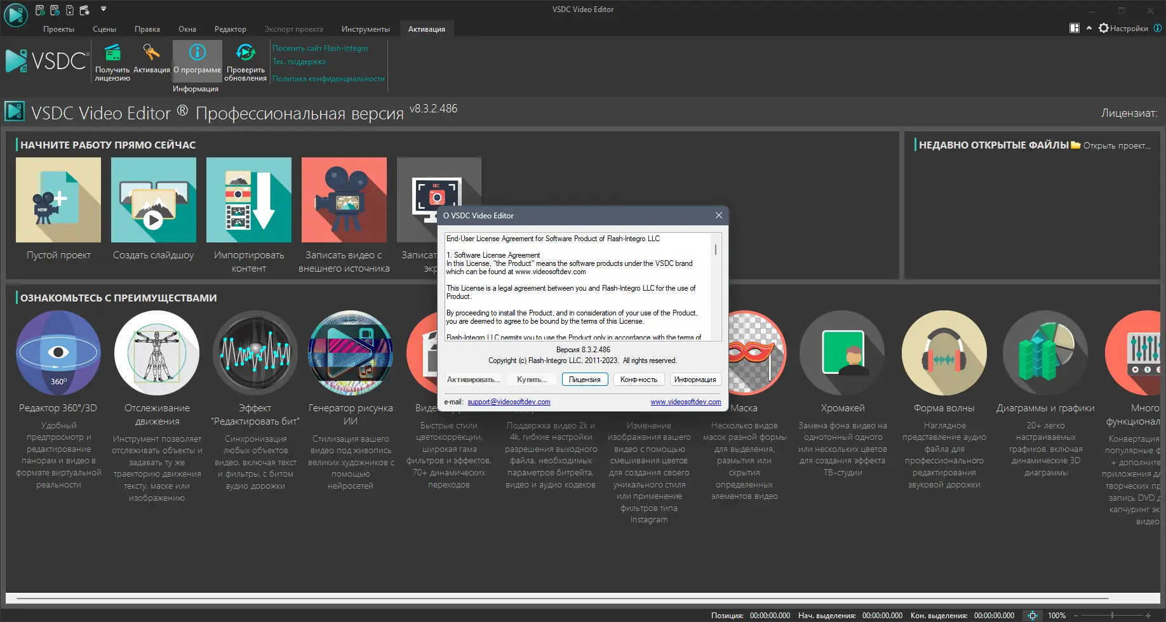Open the Посетить сайт Flash-Integro link
The width and height of the screenshot is (1166, 622).
(x=320, y=48)
